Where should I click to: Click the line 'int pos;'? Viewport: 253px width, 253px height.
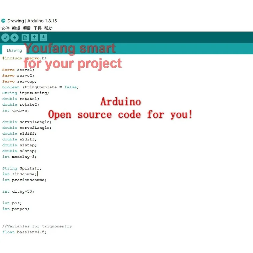12,203
